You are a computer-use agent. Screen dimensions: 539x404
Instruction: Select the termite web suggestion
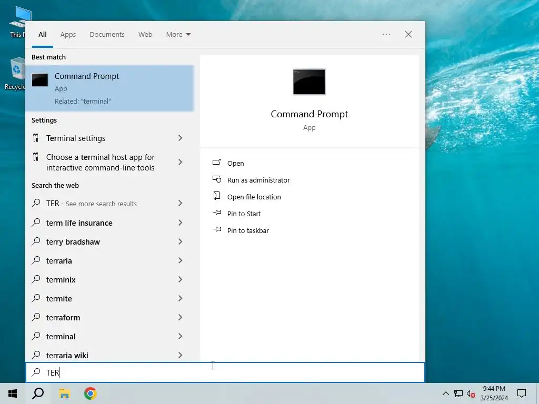point(109,298)
